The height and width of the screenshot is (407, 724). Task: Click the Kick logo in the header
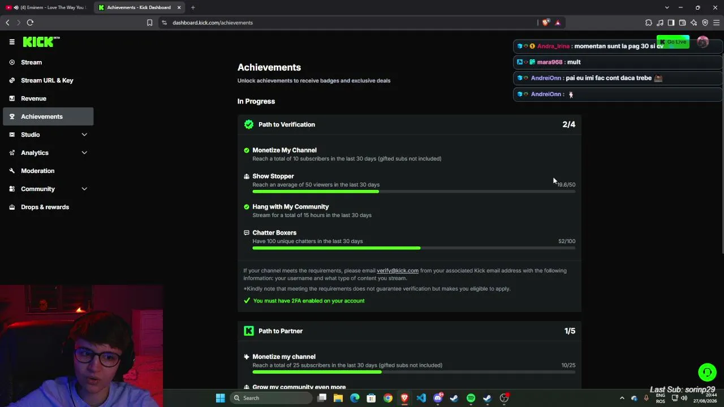coord(41,42)
